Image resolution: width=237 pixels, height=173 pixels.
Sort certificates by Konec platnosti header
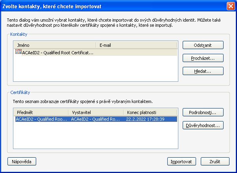[150, 112]
